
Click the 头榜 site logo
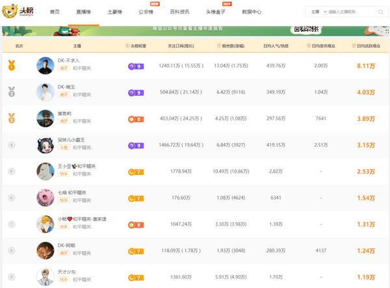(x=18, y=11)
